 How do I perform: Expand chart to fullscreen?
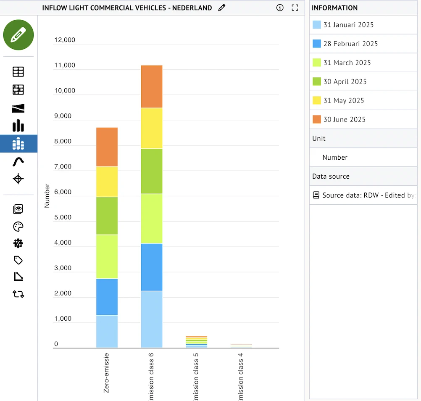click(295, 8)
